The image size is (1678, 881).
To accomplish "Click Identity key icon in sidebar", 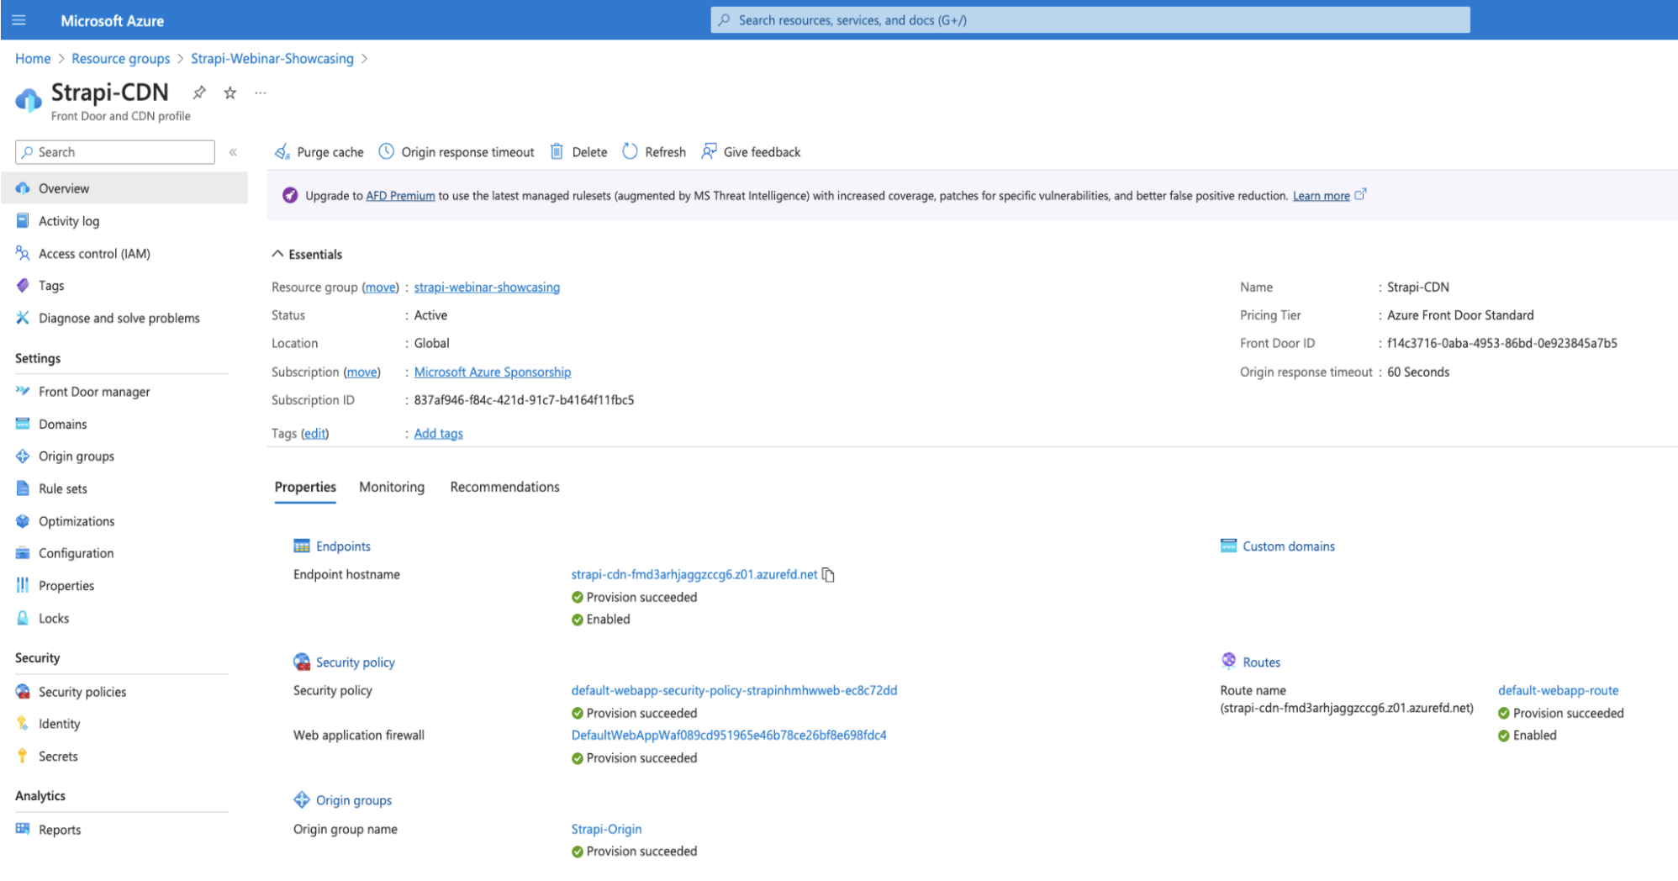I will (x=23, y=724).
